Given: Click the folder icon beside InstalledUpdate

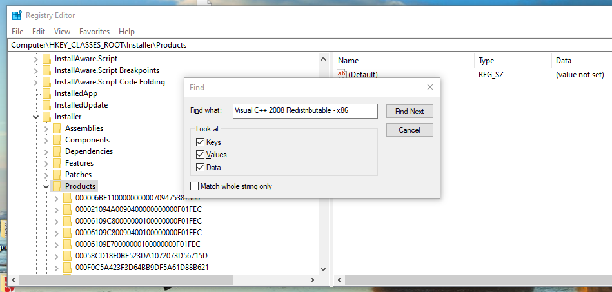Looking at the screenshot, I should click(47, 105).
